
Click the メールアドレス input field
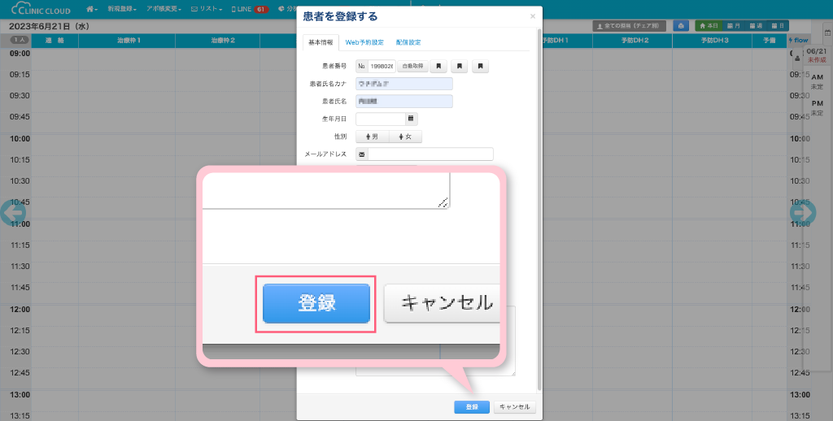(430, 154)
